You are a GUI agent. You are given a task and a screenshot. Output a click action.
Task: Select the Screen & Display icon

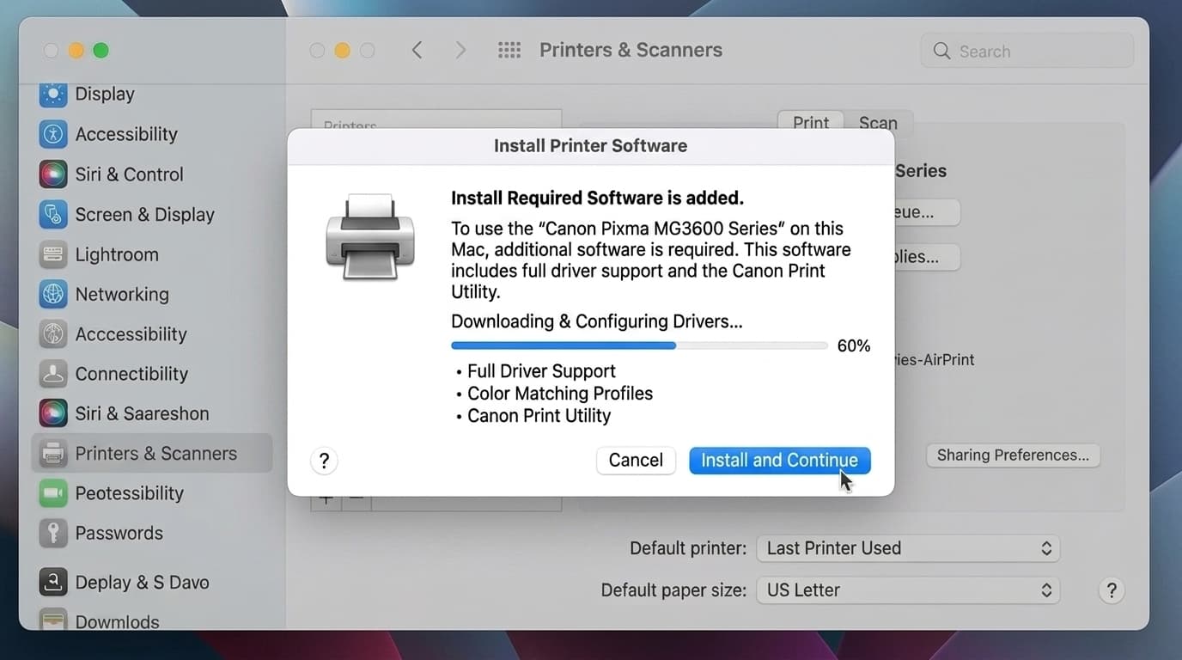click(x=53, y=214)
